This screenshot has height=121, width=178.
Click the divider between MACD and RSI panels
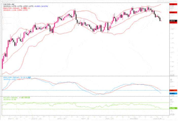click(84, 96)
